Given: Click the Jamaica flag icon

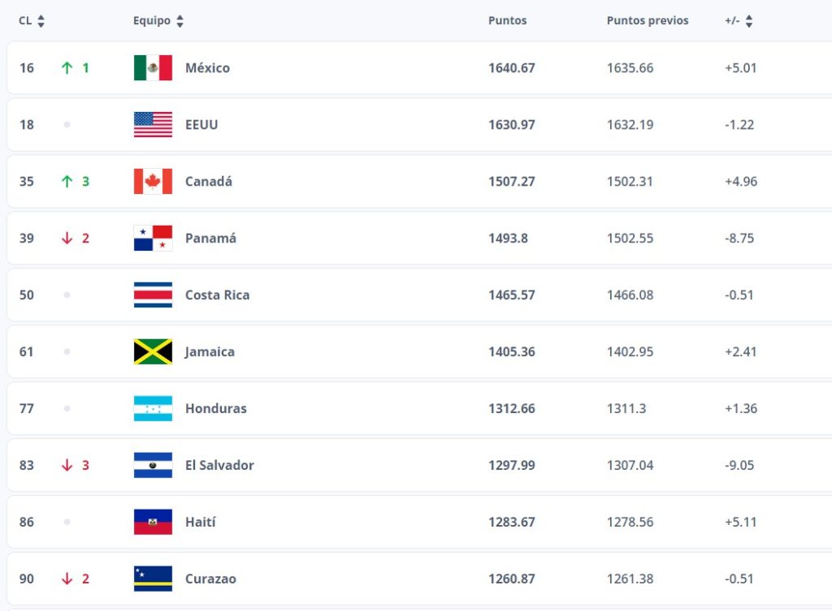Looking at the screenshot, I should click(153, 351).
